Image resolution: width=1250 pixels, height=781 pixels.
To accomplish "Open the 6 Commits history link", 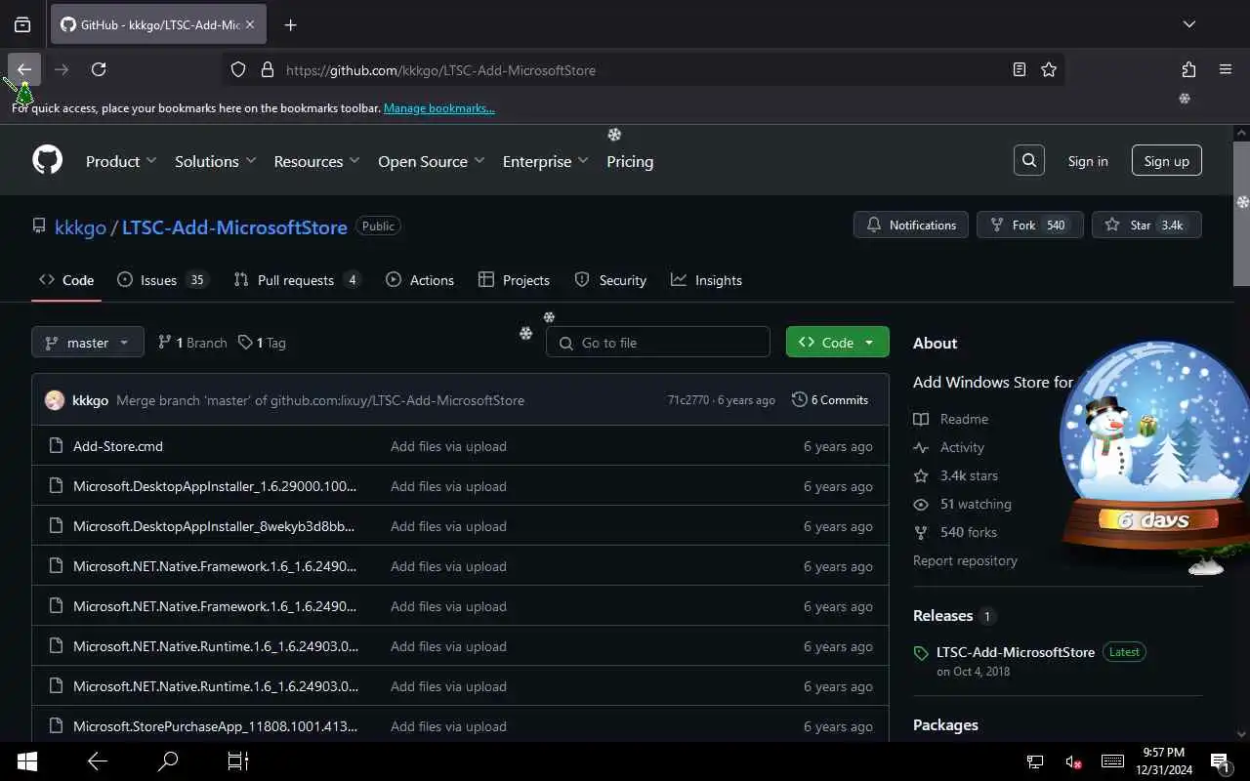I will [830, 399].
